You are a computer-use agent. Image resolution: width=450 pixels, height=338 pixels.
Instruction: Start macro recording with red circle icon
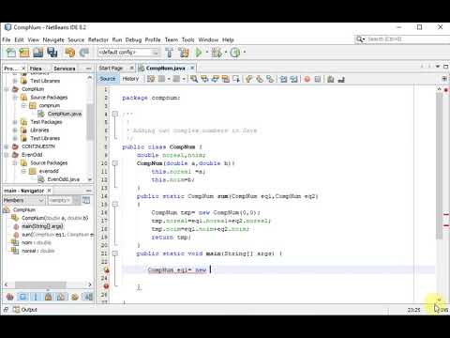(307, 79)
